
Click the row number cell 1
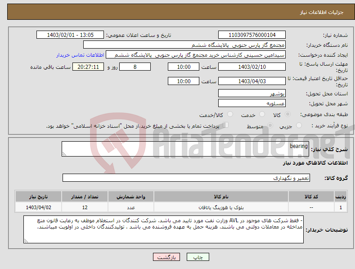[x=341, y=207]
